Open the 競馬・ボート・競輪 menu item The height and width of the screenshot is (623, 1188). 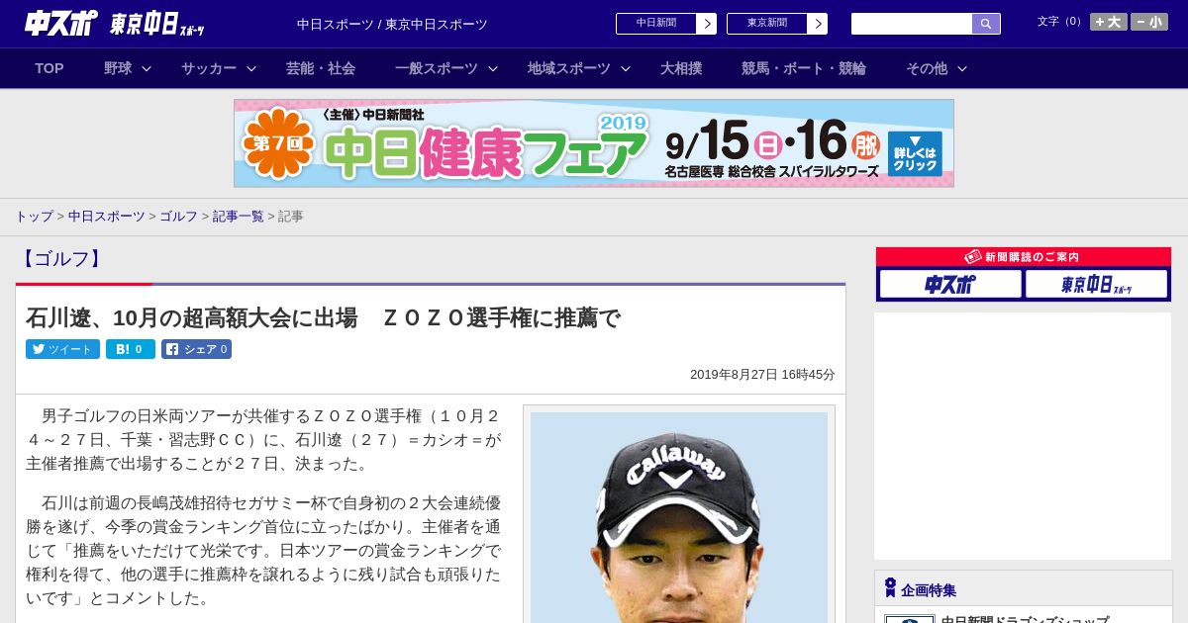[x=804, y=68]
